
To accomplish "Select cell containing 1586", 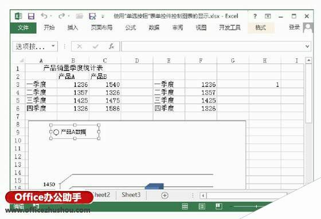I will [x=105, y=108].
